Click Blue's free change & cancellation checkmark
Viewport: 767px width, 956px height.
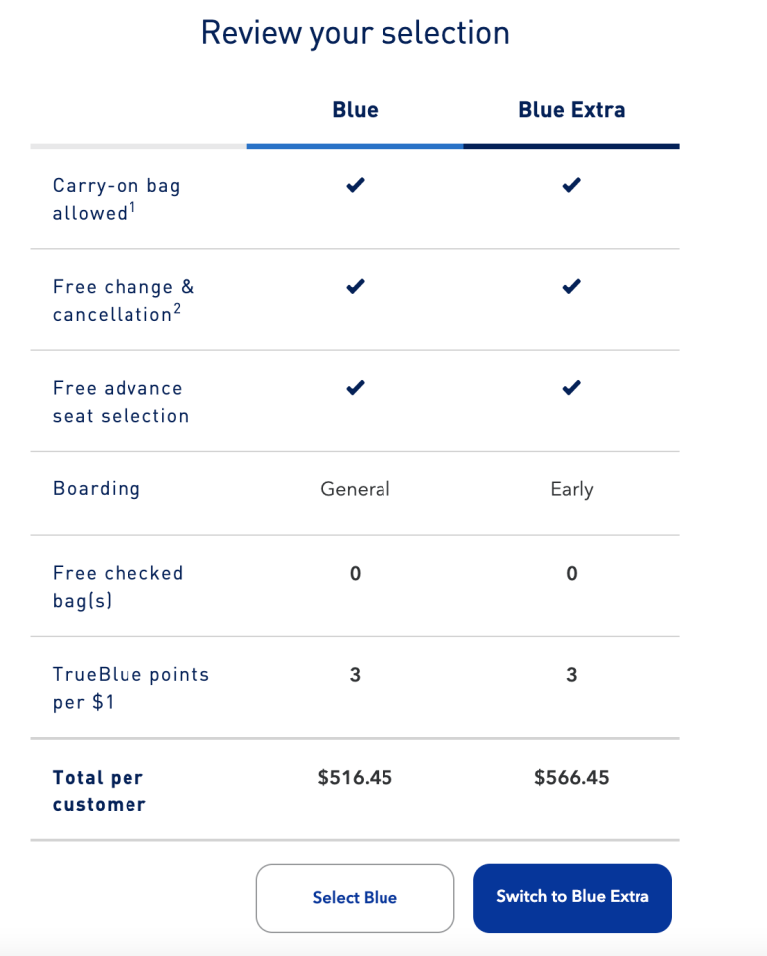(x=355, y=286)
